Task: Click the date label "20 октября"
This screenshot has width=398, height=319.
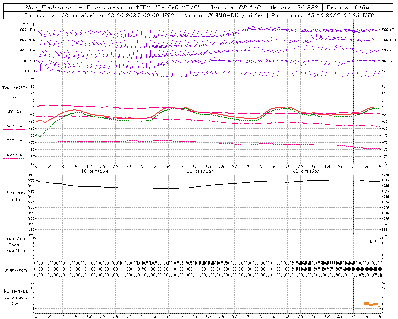Action: pos(306,171)
